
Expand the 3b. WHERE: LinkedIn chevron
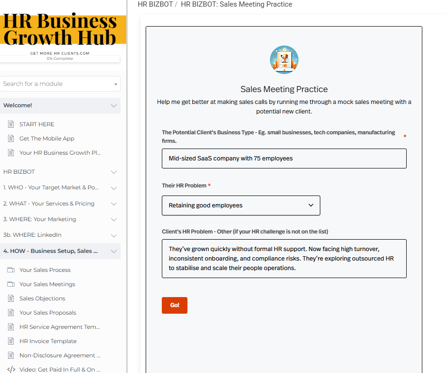tap(114, 235)
